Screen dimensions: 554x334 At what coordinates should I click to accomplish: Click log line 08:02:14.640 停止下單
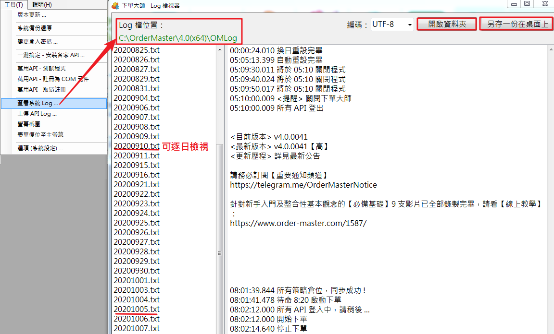pos(268,329)
